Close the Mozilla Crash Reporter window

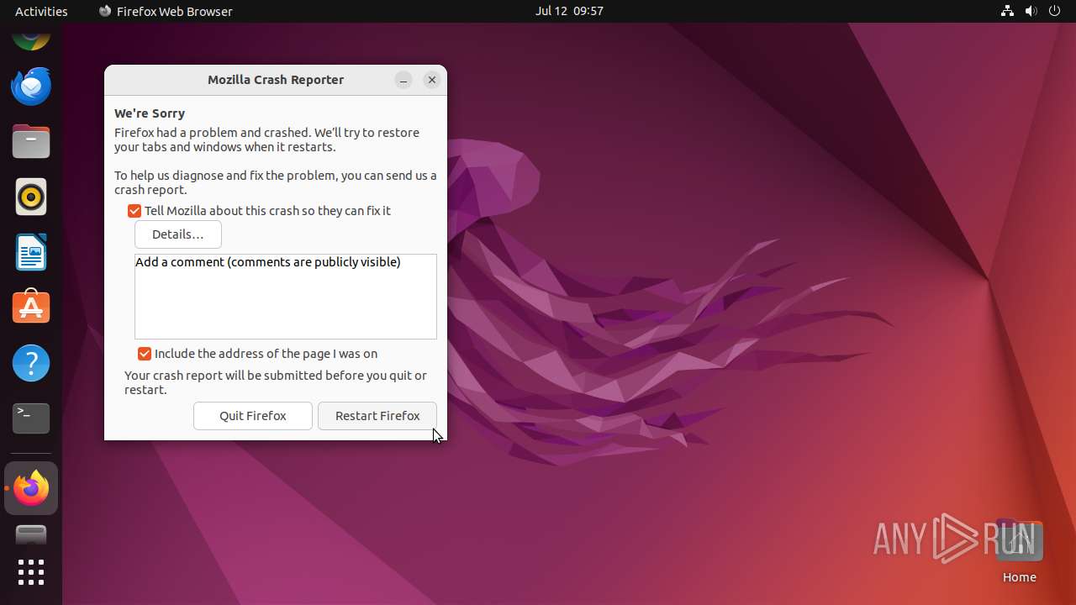[x=432, y=80]
